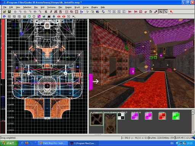Click the blue downward arrow icon
This screenshot has width=195, height=146.
(x=54, y=16)
